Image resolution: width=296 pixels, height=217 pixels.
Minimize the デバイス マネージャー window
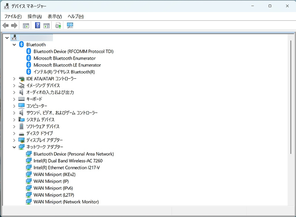coord(253,6)
